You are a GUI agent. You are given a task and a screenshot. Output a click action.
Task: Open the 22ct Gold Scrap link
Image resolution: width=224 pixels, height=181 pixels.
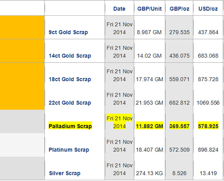70,103
